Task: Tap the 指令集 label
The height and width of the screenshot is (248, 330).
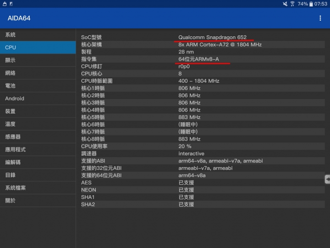Action: [89, 59]
